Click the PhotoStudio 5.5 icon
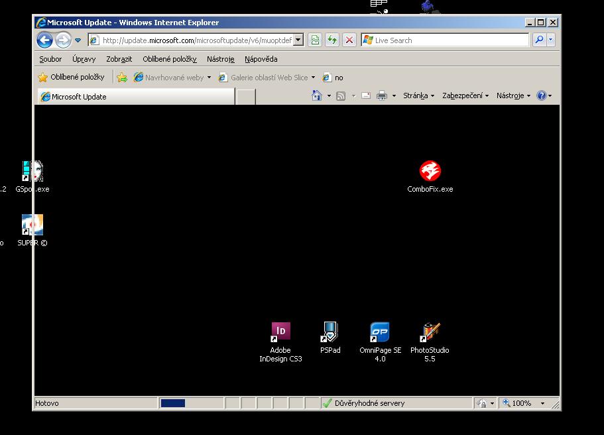 click(430, 332)
